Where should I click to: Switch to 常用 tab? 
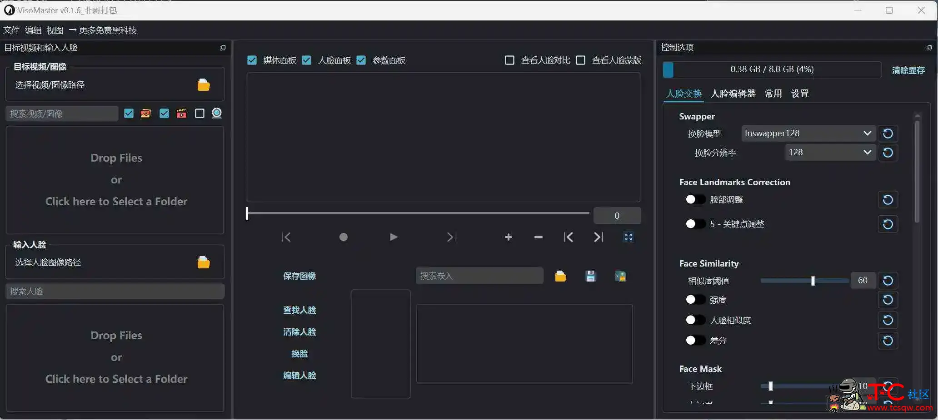point(773,94)
